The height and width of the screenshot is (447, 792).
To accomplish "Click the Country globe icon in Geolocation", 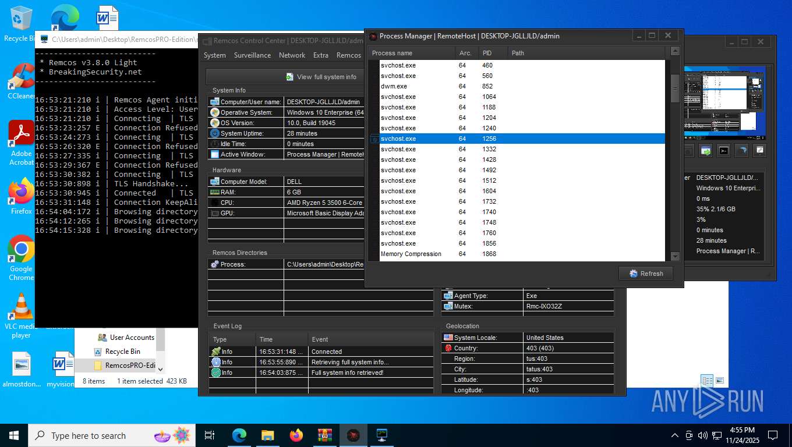I will pos(448,348).
